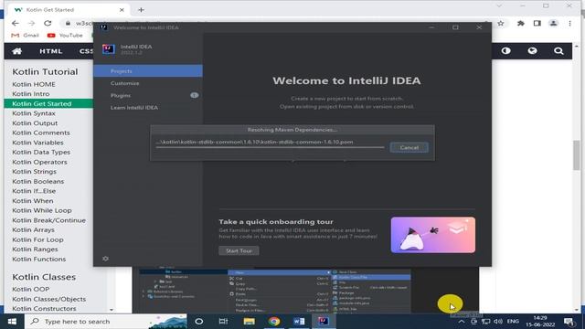
Task: Click the Plugins update count badge
Action: coord(195,95)
